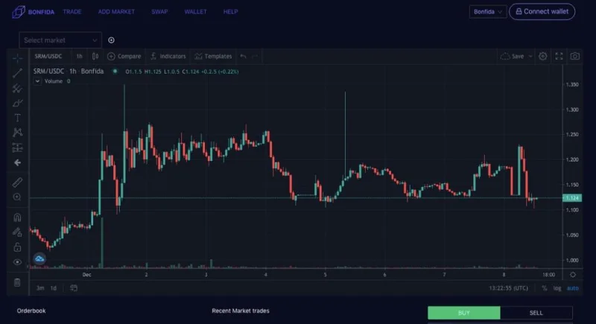The height and width of the screenshot is (324, 596).
Task: Toggle stay in drawing mode
Action: coord(17,232)
